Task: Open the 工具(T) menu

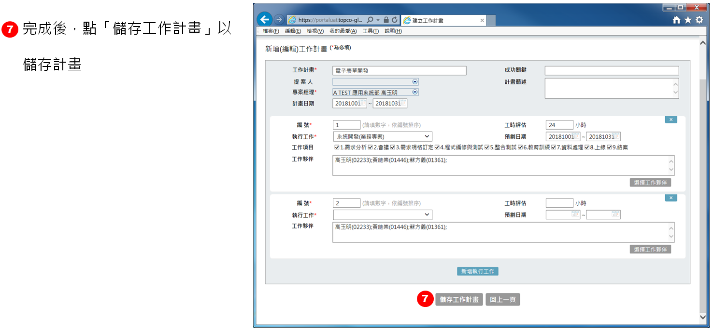Action: coord(371,31)
